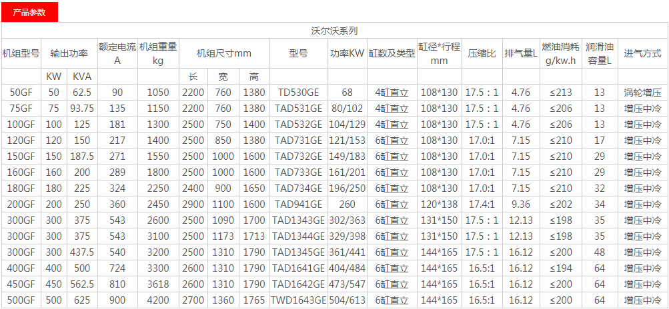
Task: Select the 2900 length value
Action: 193,204
